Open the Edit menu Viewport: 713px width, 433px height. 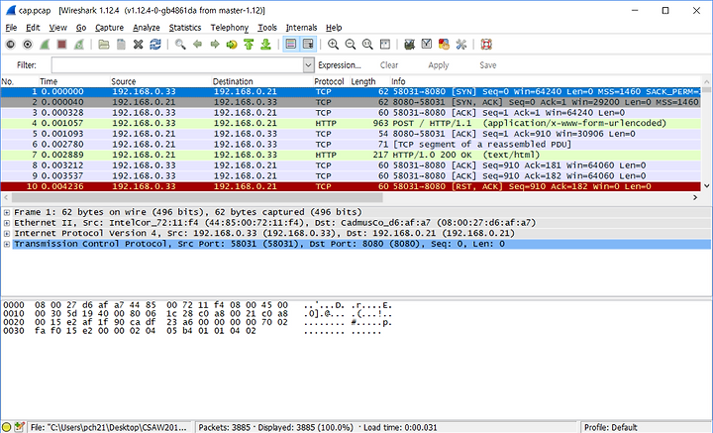[33, 28]
